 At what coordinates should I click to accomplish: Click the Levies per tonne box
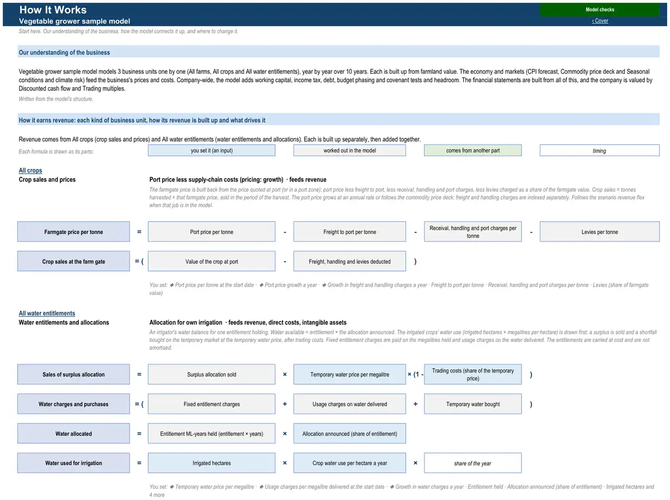tap(600, 232)
